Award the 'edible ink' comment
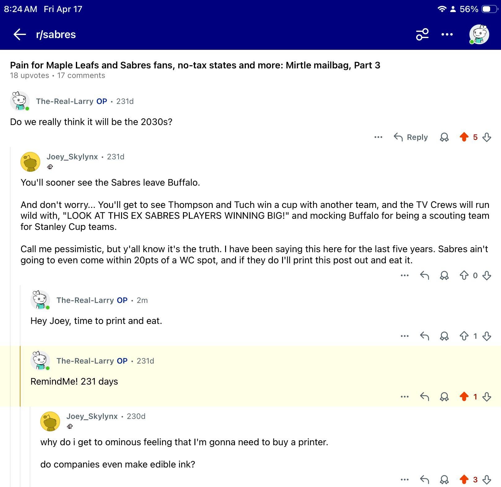The height and width of the screenshot is (487, 501). [x=444, y=480]
